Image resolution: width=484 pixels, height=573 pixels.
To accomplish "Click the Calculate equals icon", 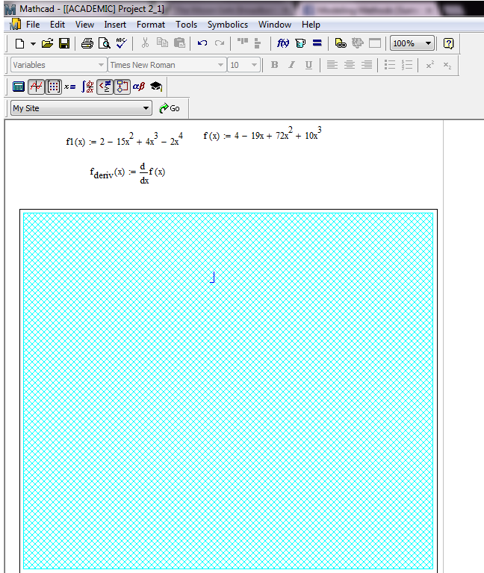I will [317, 43].
